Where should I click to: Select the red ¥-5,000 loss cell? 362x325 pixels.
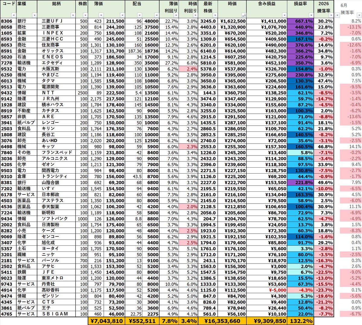(267, 290)
